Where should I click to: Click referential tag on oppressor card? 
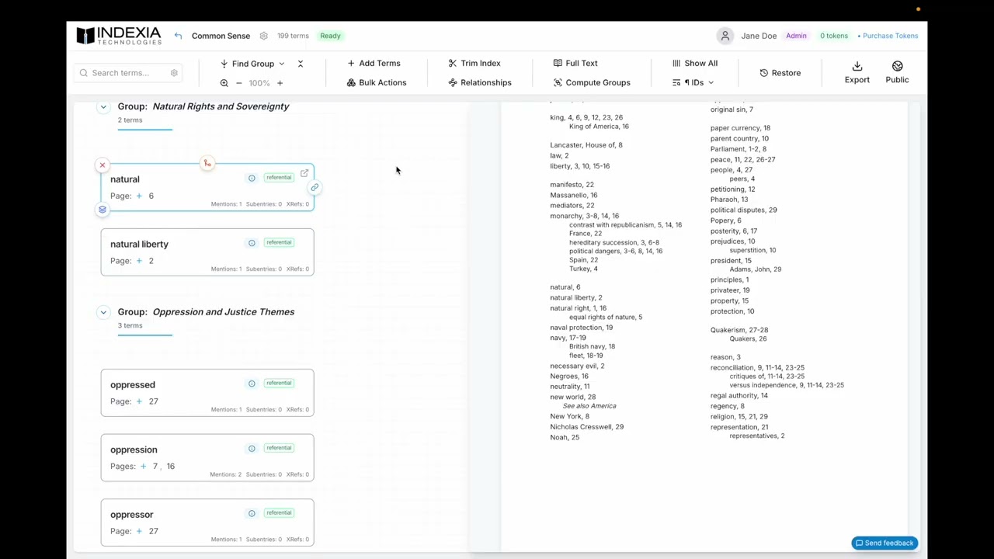click(x=279, y=512)
